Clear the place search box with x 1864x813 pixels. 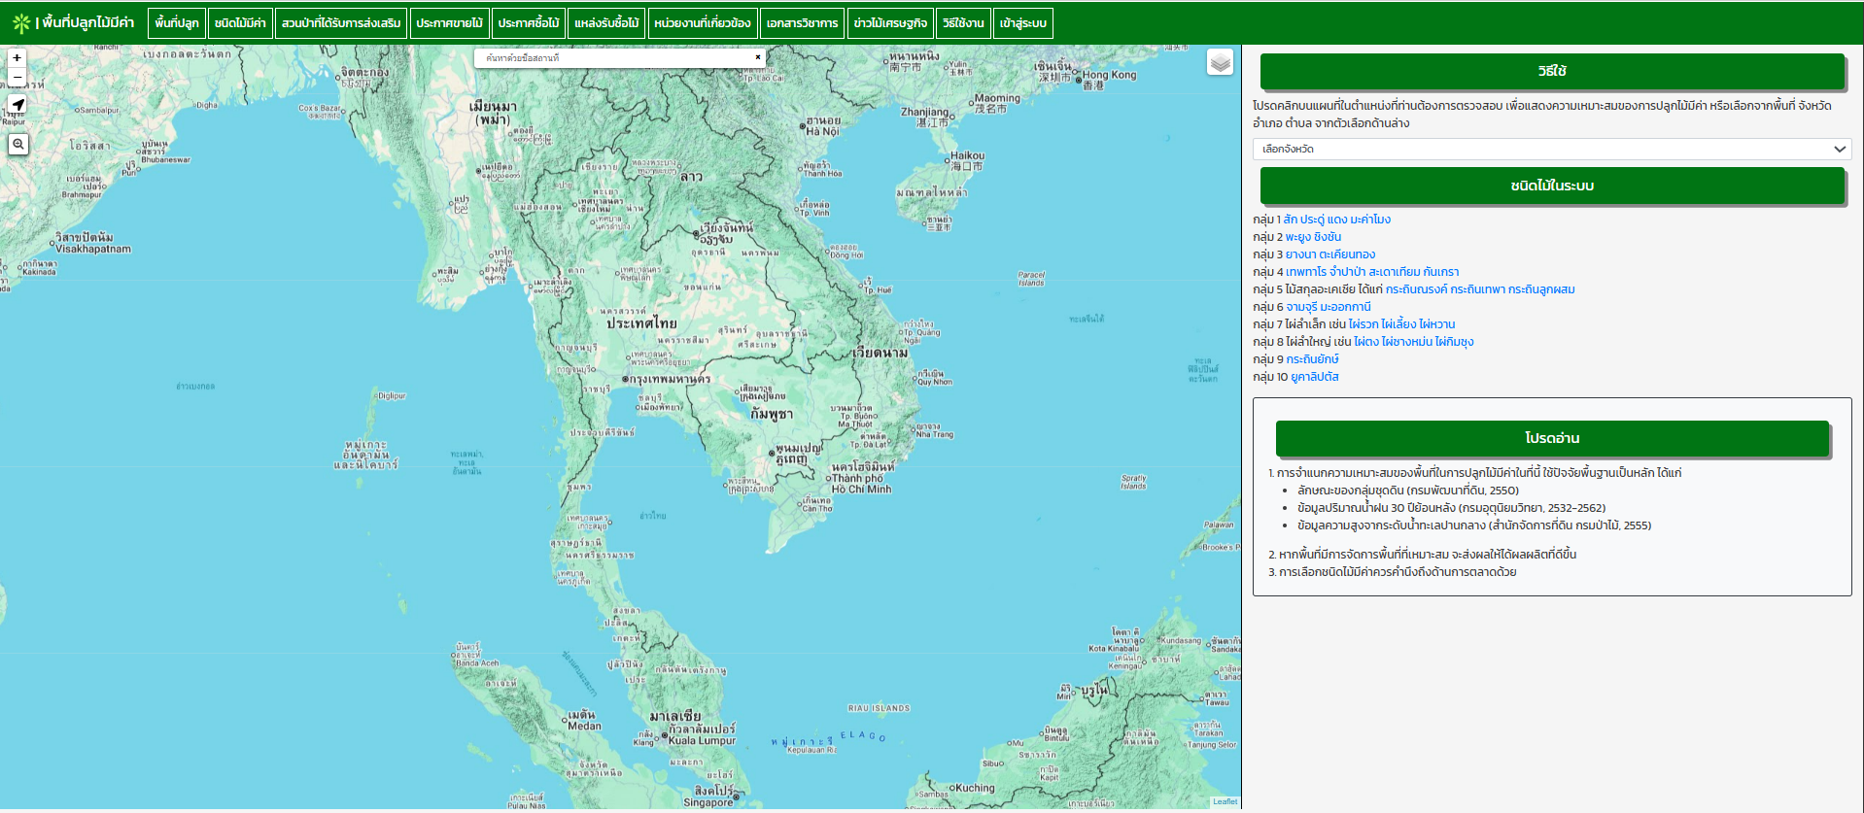click(758, 57)
